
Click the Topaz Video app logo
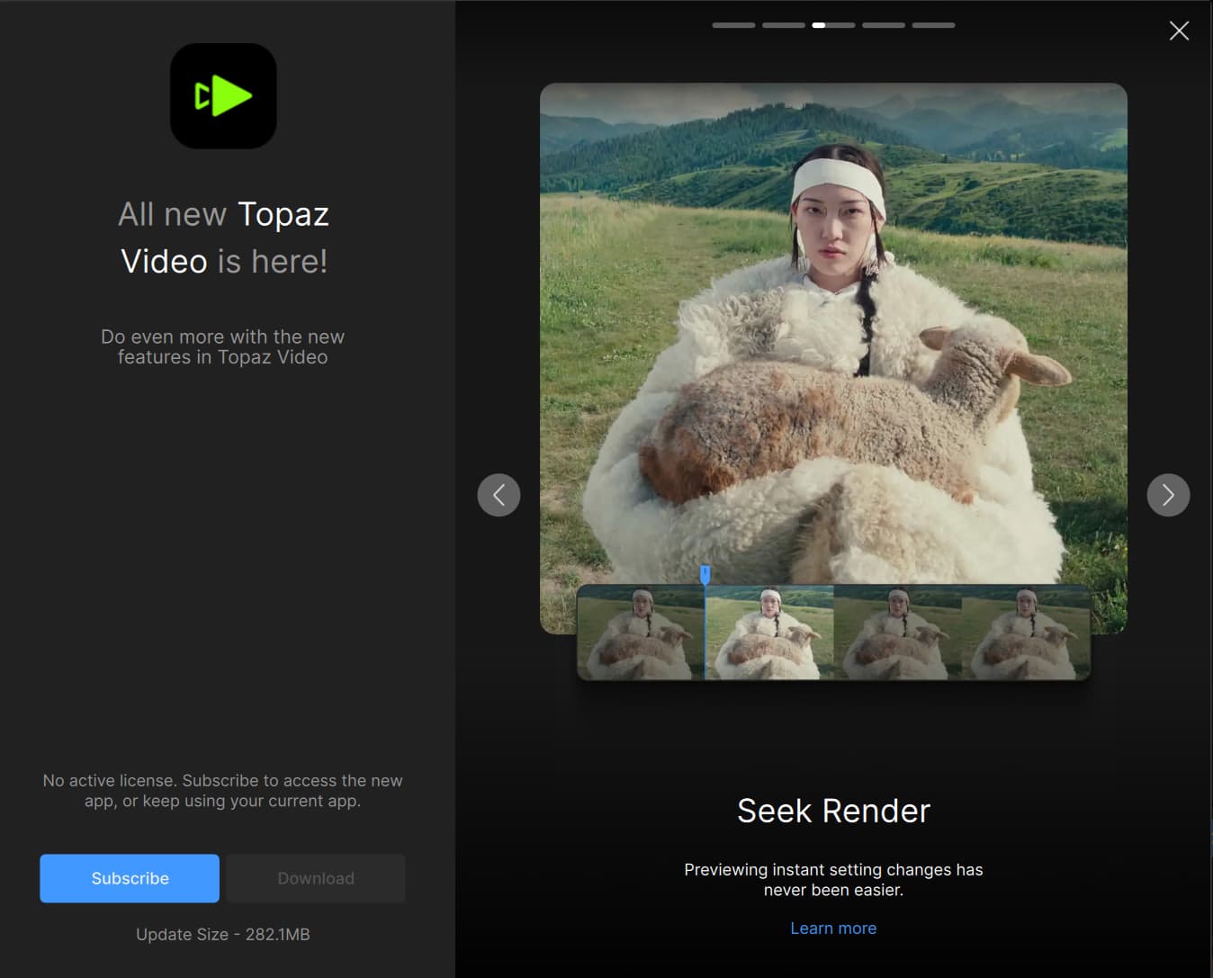tap(223, 96)
